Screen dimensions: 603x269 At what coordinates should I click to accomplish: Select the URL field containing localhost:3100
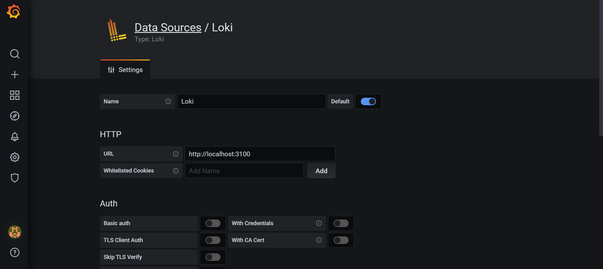(x=260, y=154)
